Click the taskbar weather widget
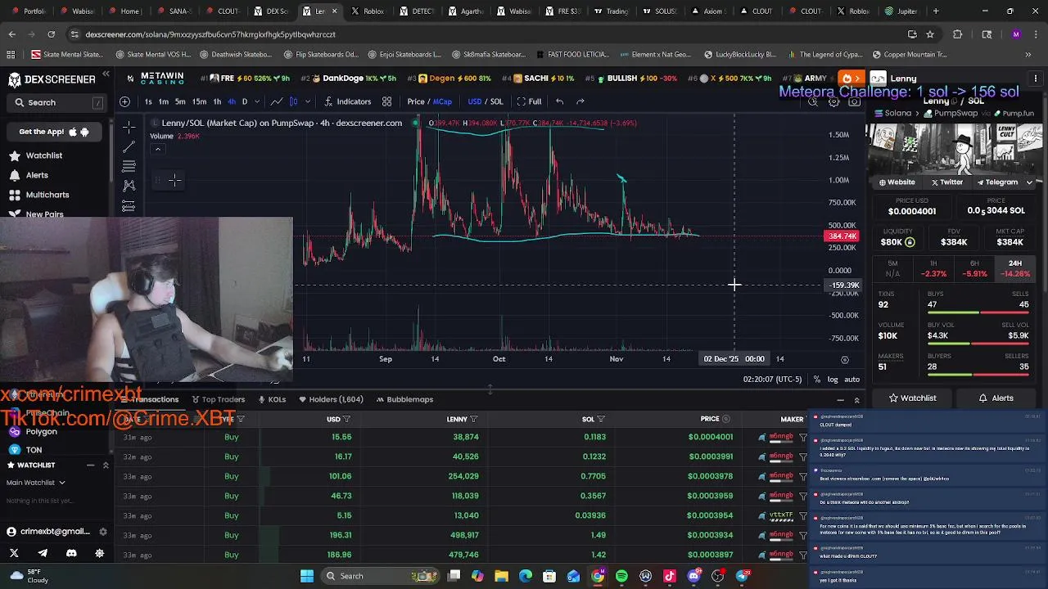 tap(28, 576)
